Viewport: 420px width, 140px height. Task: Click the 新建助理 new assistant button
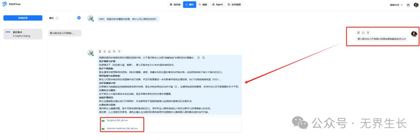pyautogui.click(x=23, y=18)
